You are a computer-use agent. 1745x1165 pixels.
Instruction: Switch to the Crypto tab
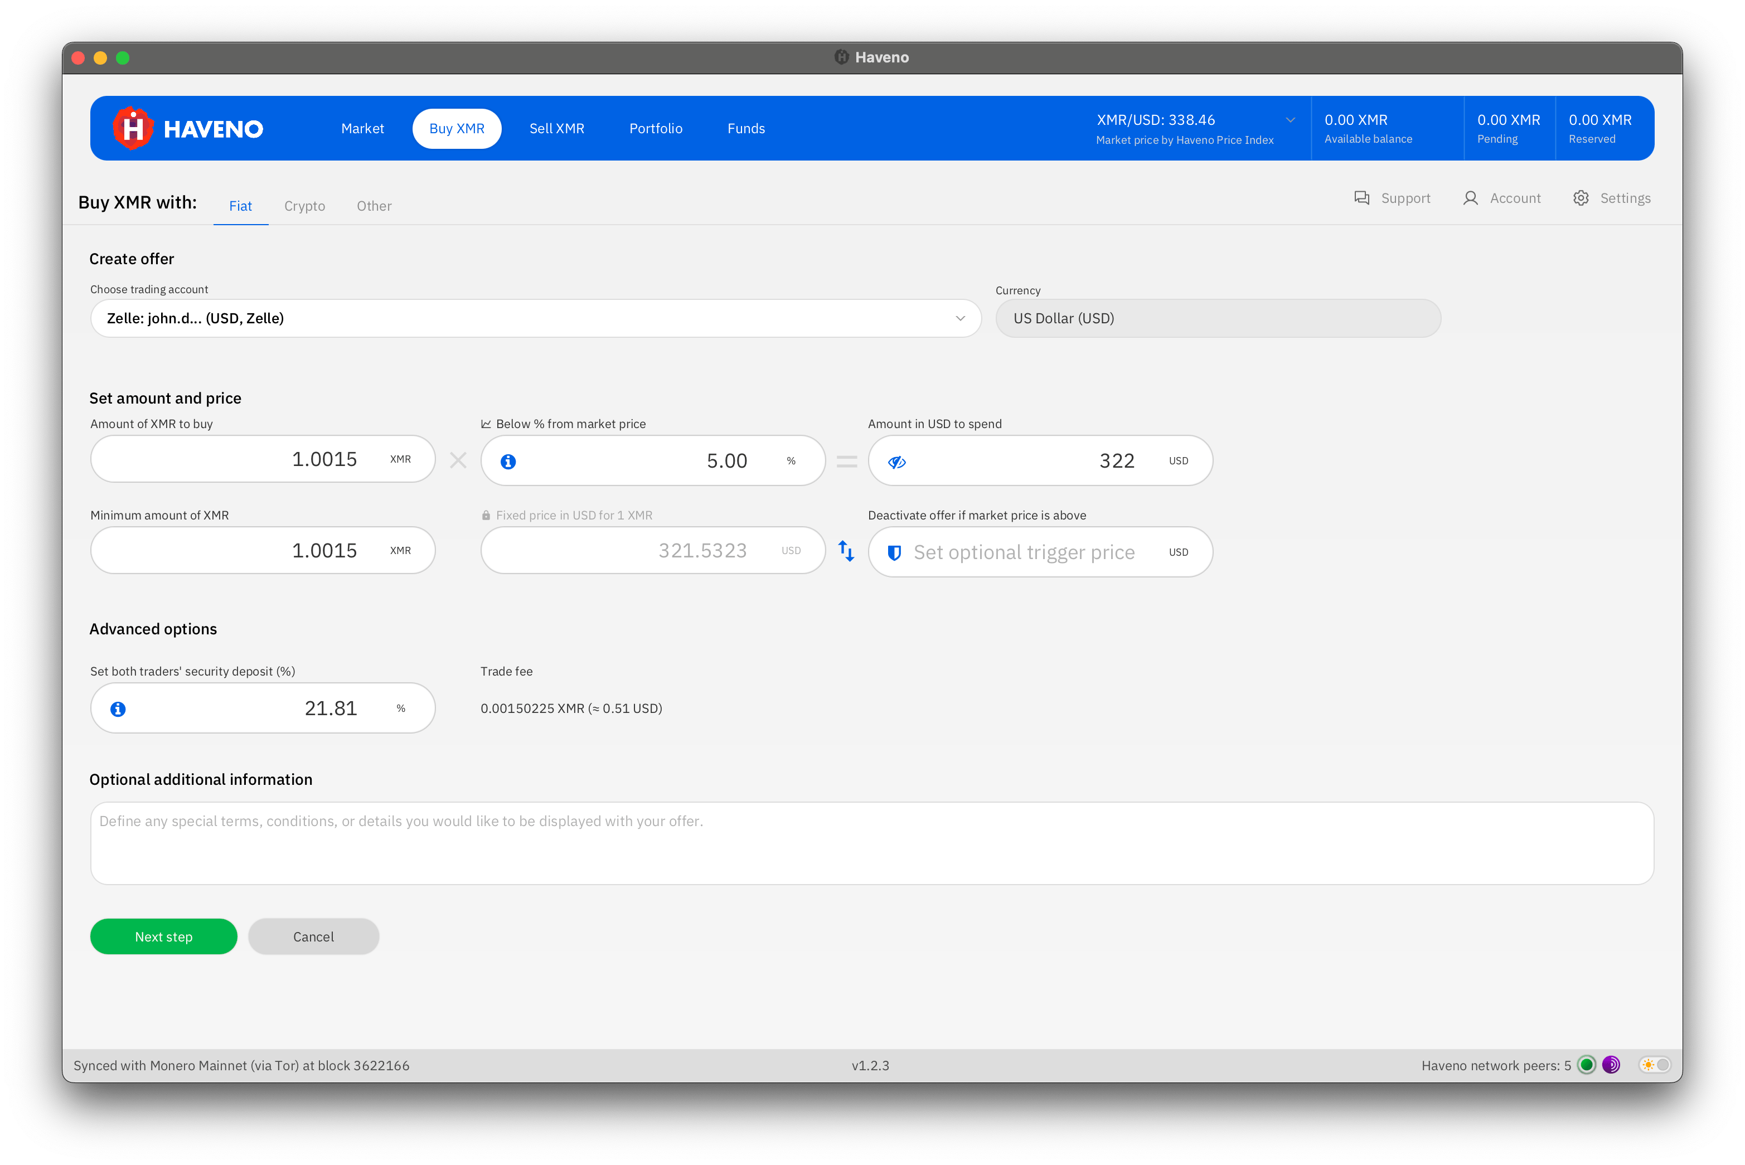[x=305, y=206]
